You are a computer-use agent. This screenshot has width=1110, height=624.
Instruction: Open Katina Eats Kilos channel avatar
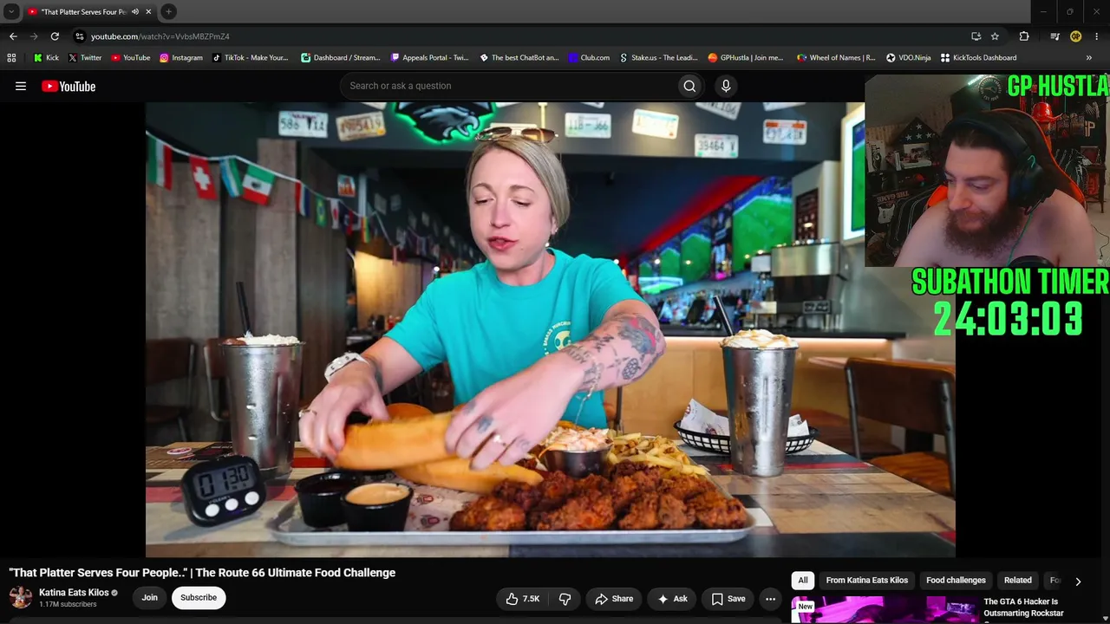pyautogui.click(x=21, y=597)
